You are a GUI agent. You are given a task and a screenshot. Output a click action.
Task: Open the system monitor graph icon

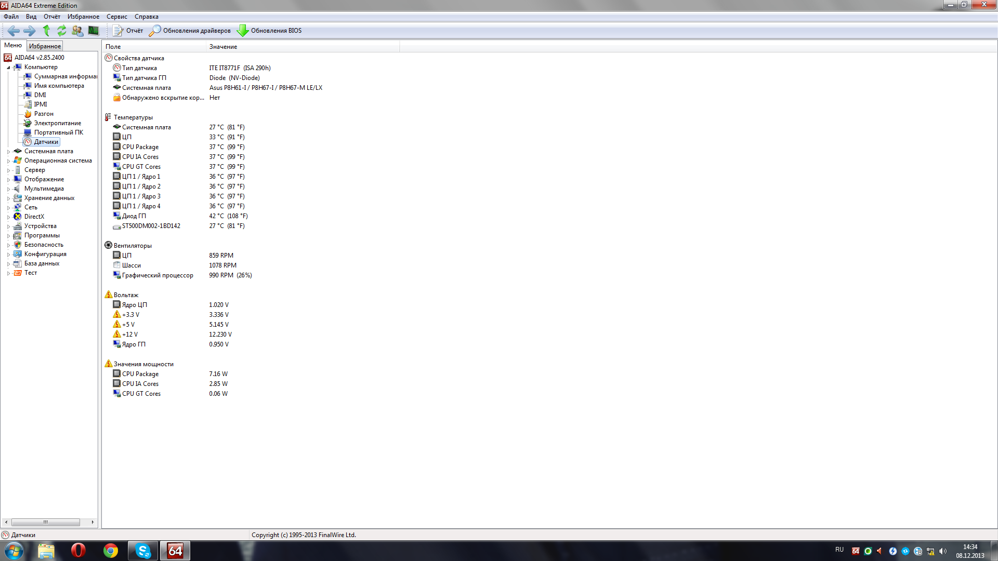[x=94, y=31]
